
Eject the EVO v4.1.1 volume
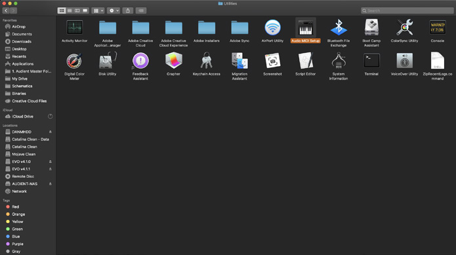coord(51,169)
